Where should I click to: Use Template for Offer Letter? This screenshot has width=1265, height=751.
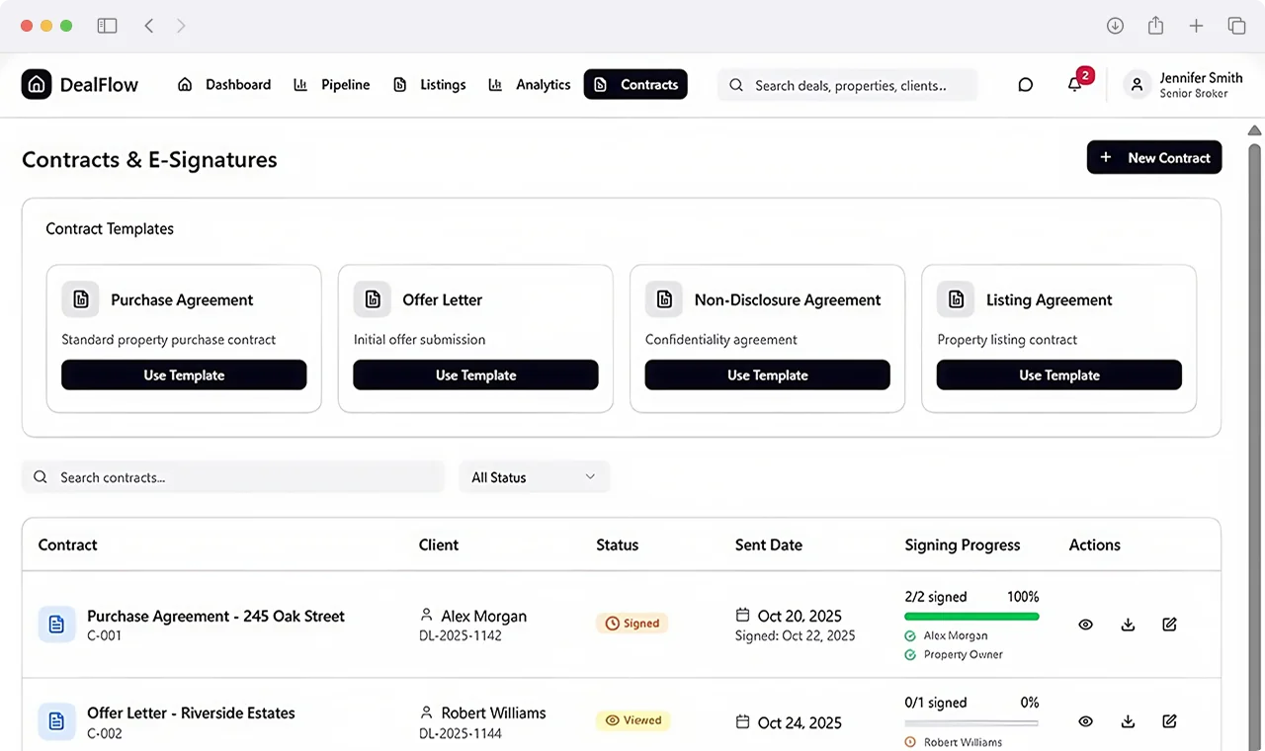tap(475, 375)
